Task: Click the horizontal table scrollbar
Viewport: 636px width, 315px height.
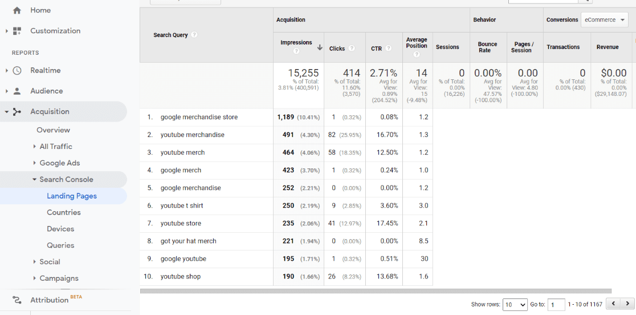Action: [376, 291]
